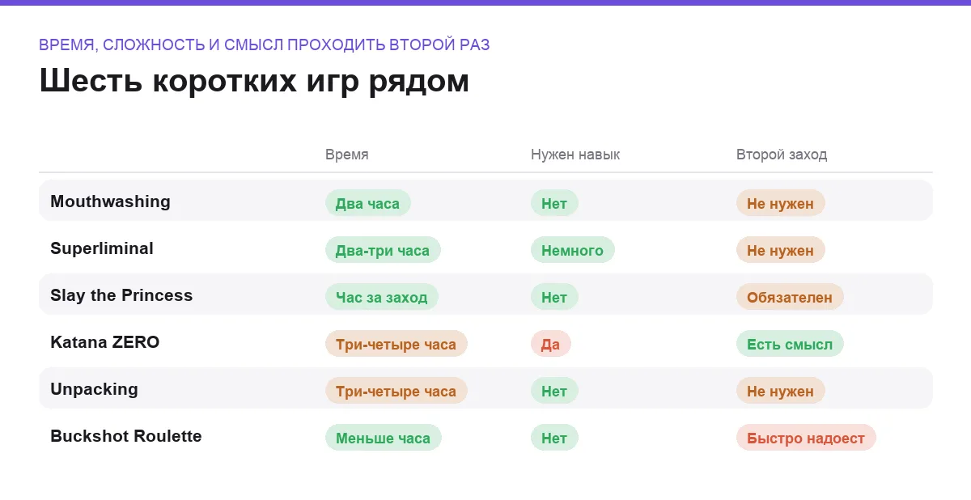971x500 pixels.
Task: Click Unpacking's 'Не нужен' pill
Action: pyautogui.click(x=781, y=391)
